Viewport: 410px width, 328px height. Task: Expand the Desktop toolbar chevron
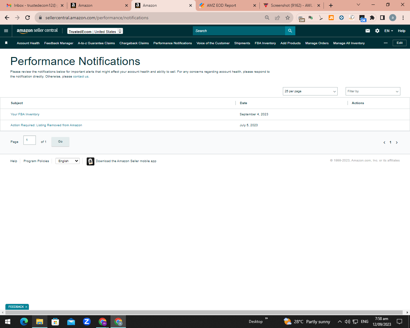(266, 318)
